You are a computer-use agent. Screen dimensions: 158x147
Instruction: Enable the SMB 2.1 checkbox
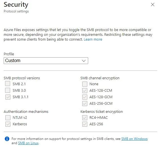[8, 84]
